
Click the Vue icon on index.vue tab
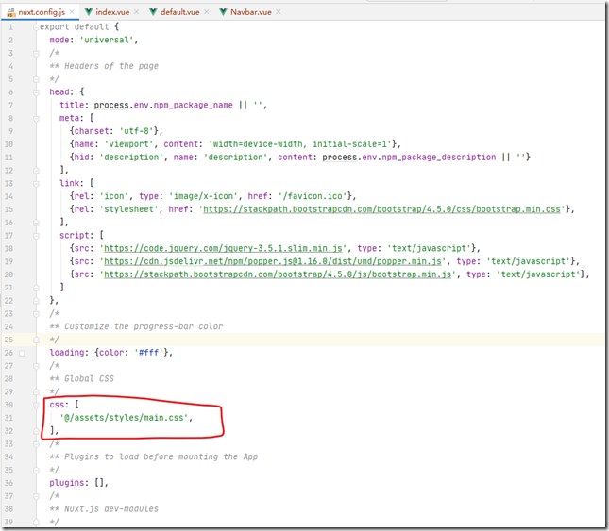click(x=89, y=12)
